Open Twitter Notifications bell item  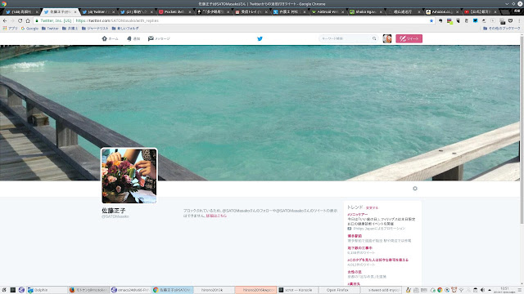tap(133, 38)
